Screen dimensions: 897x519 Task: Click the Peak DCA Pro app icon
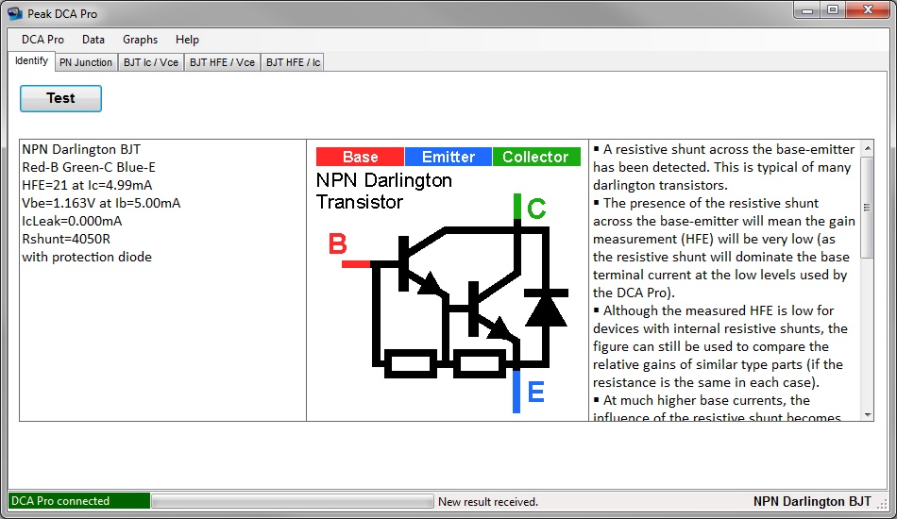pyautogui.click(x=15, y=13)
